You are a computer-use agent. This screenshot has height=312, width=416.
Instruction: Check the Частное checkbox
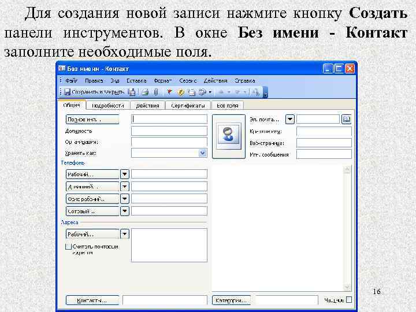[349, 300]
